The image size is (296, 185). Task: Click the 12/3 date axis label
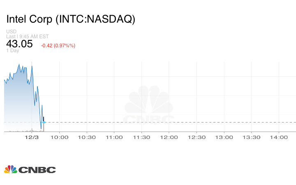[32, 137]
